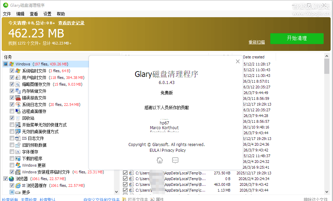Open the Privacy Policy link

(x=174, y=150)
